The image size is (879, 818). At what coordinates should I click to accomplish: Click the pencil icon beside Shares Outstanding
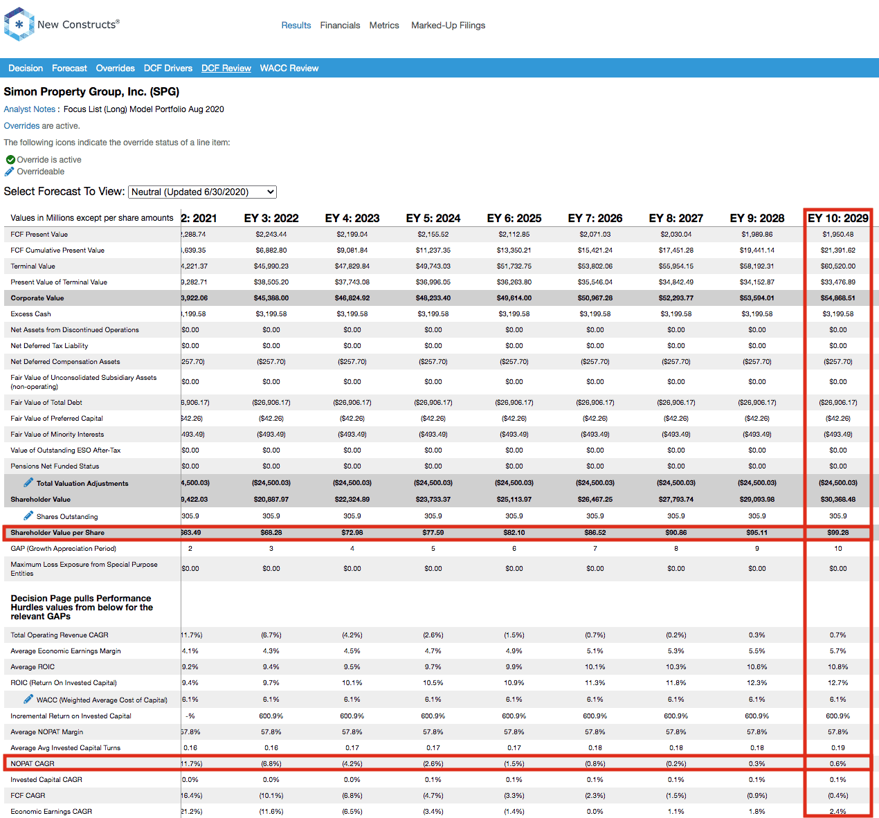tap(28, 516)
